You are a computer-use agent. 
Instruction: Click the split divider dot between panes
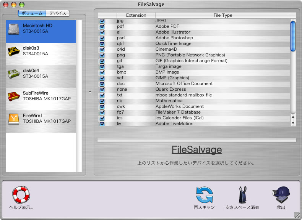point(90,92)
